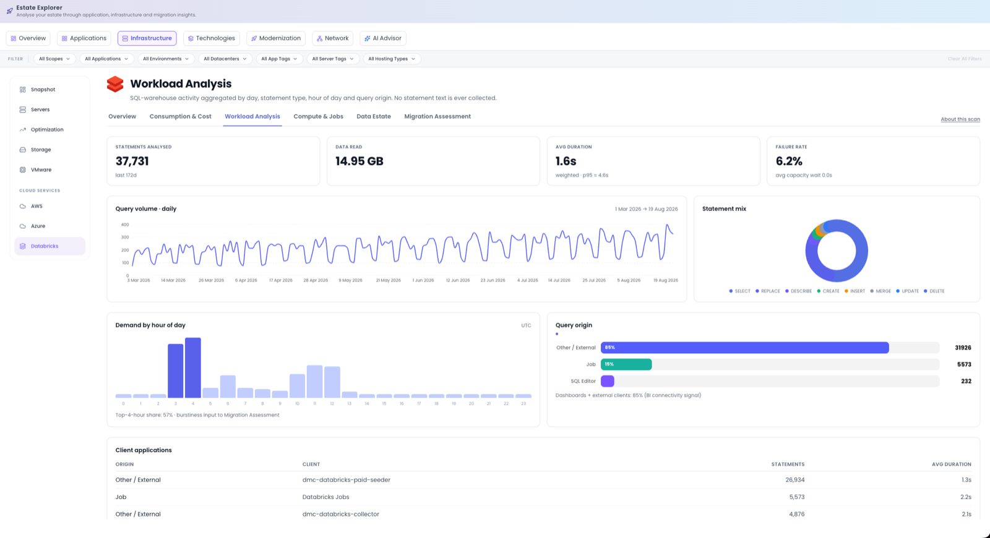Click the AWS cloud icon in sidebar
The image size is (990, 538).
click(x=23, y=207)
